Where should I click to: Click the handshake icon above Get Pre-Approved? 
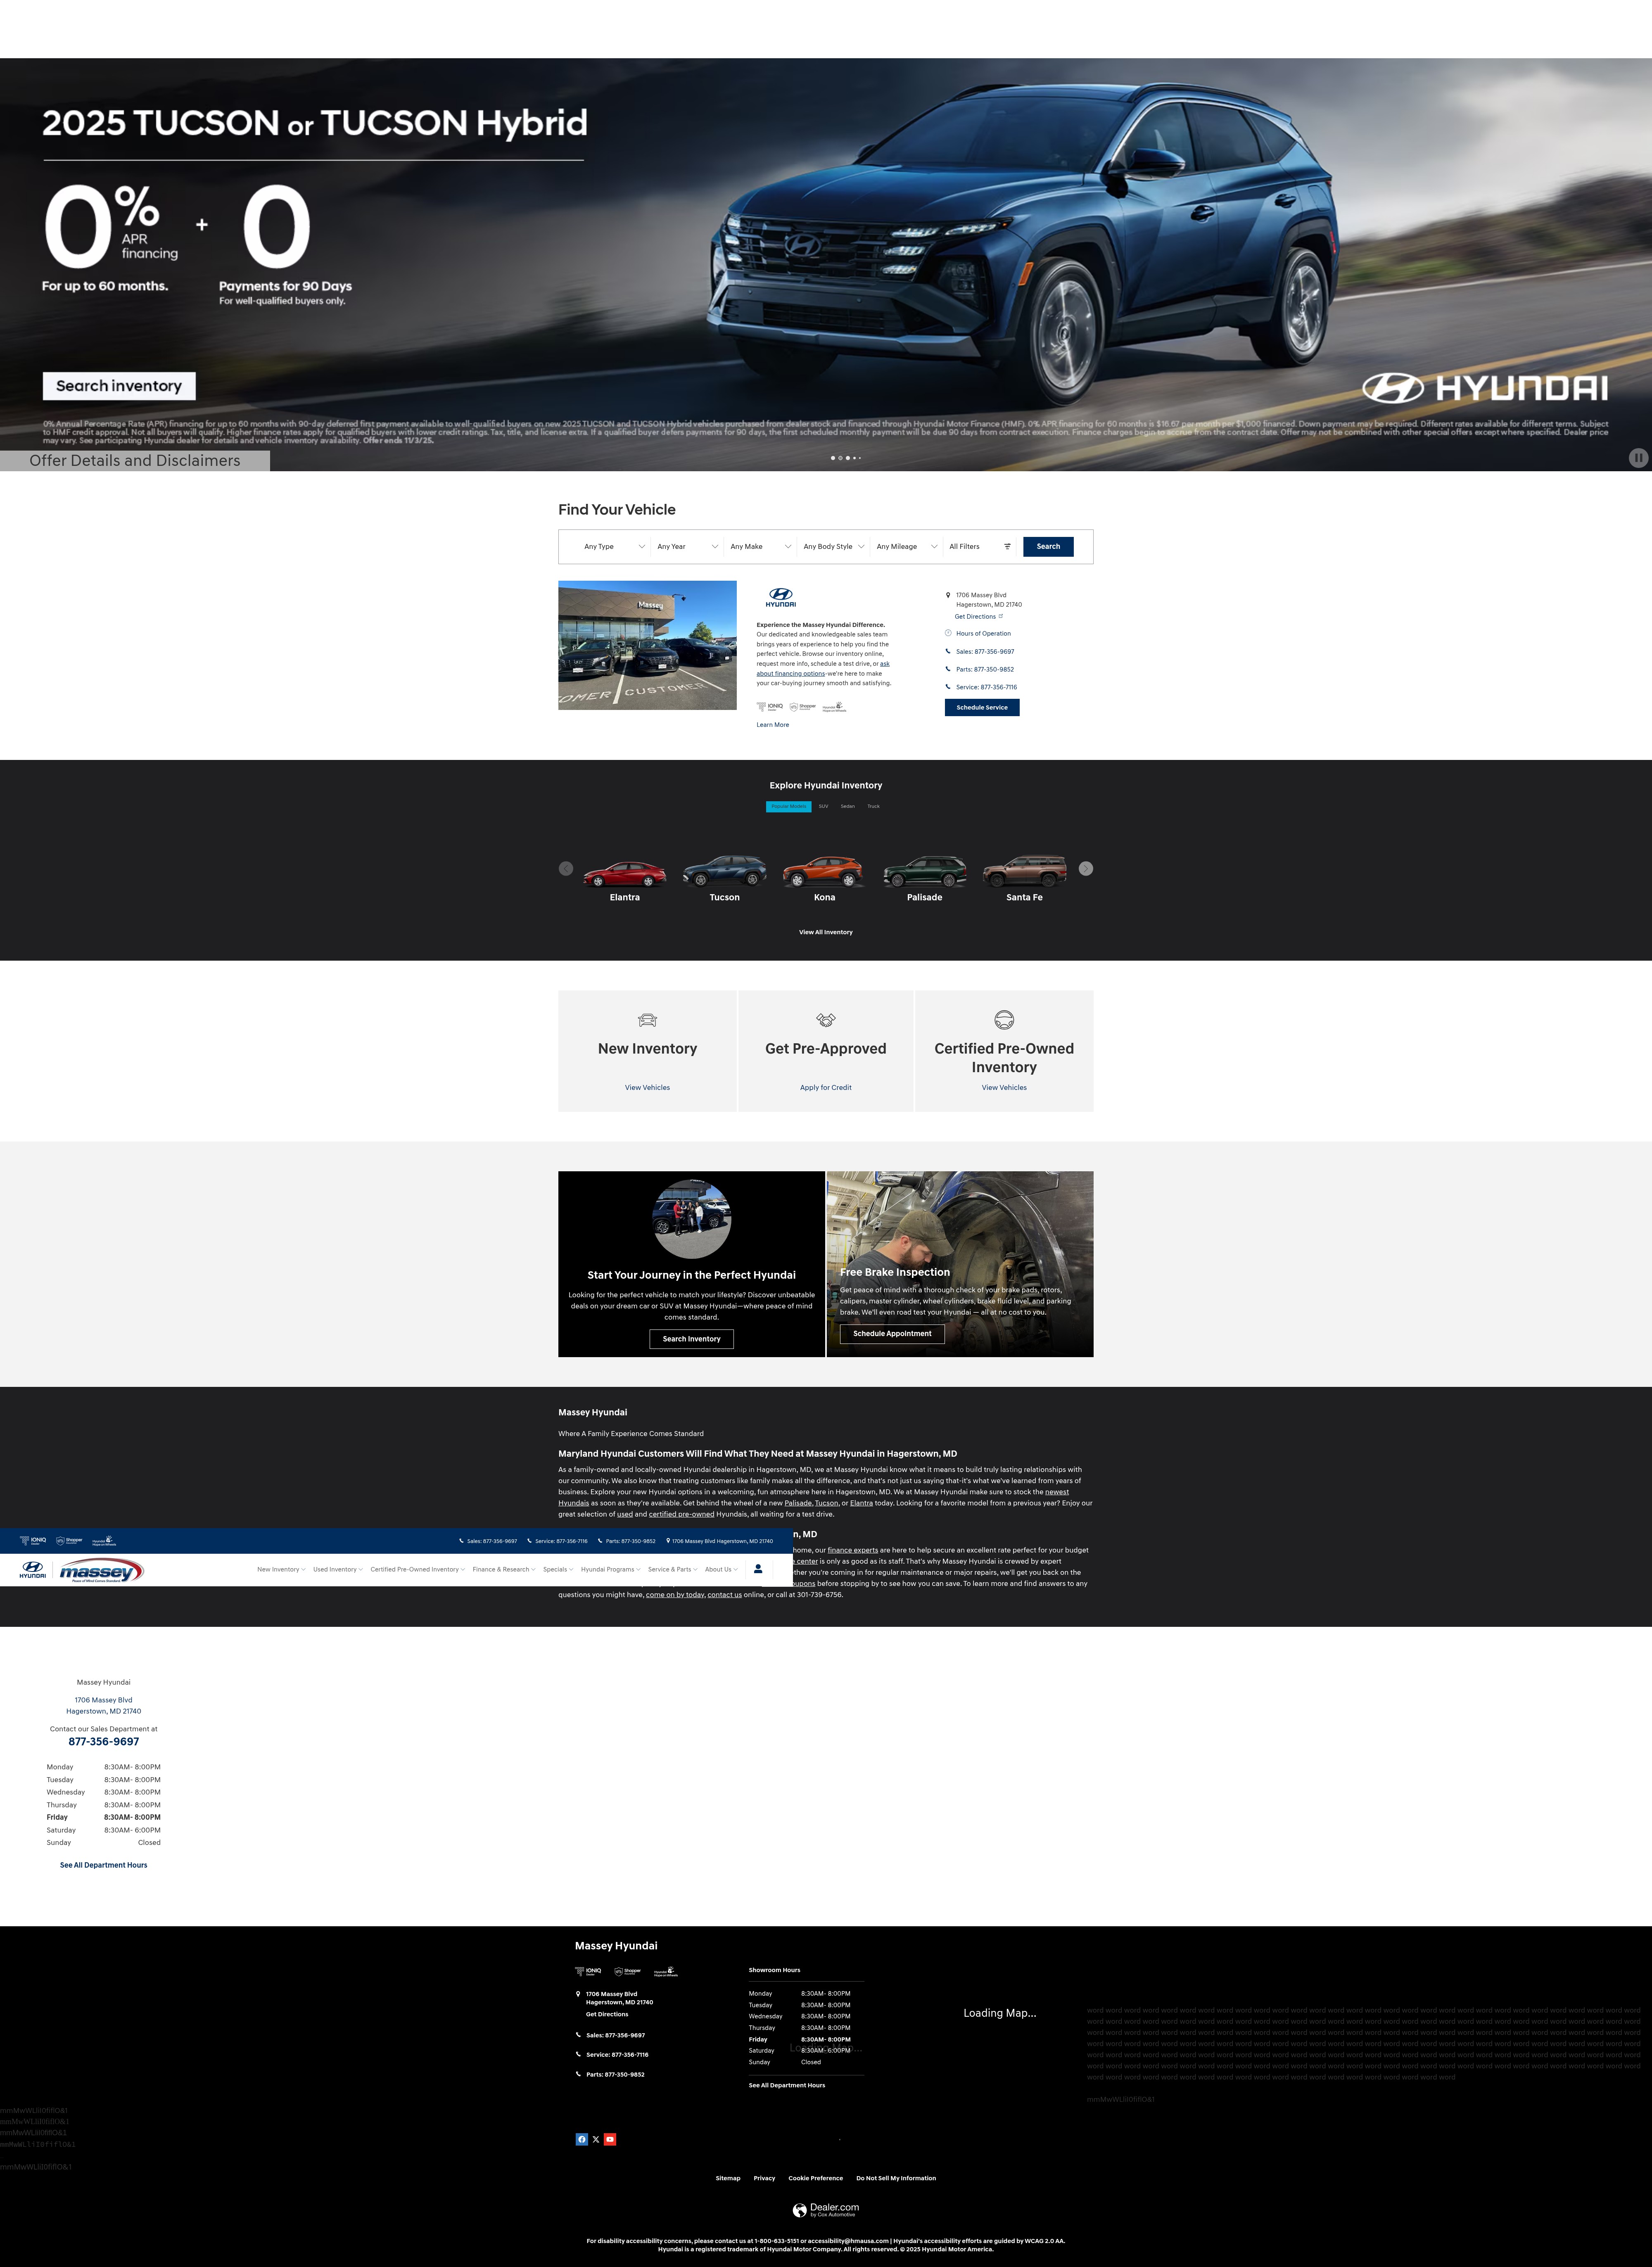[x=826, y=1020]
